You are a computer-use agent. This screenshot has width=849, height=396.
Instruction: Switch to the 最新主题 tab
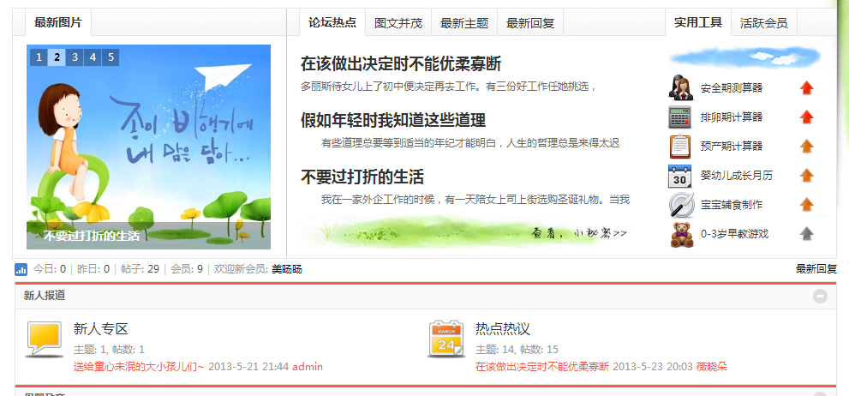464,23
